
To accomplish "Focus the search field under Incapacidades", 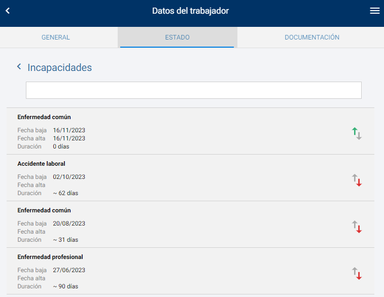I will (x=193, y=90).
